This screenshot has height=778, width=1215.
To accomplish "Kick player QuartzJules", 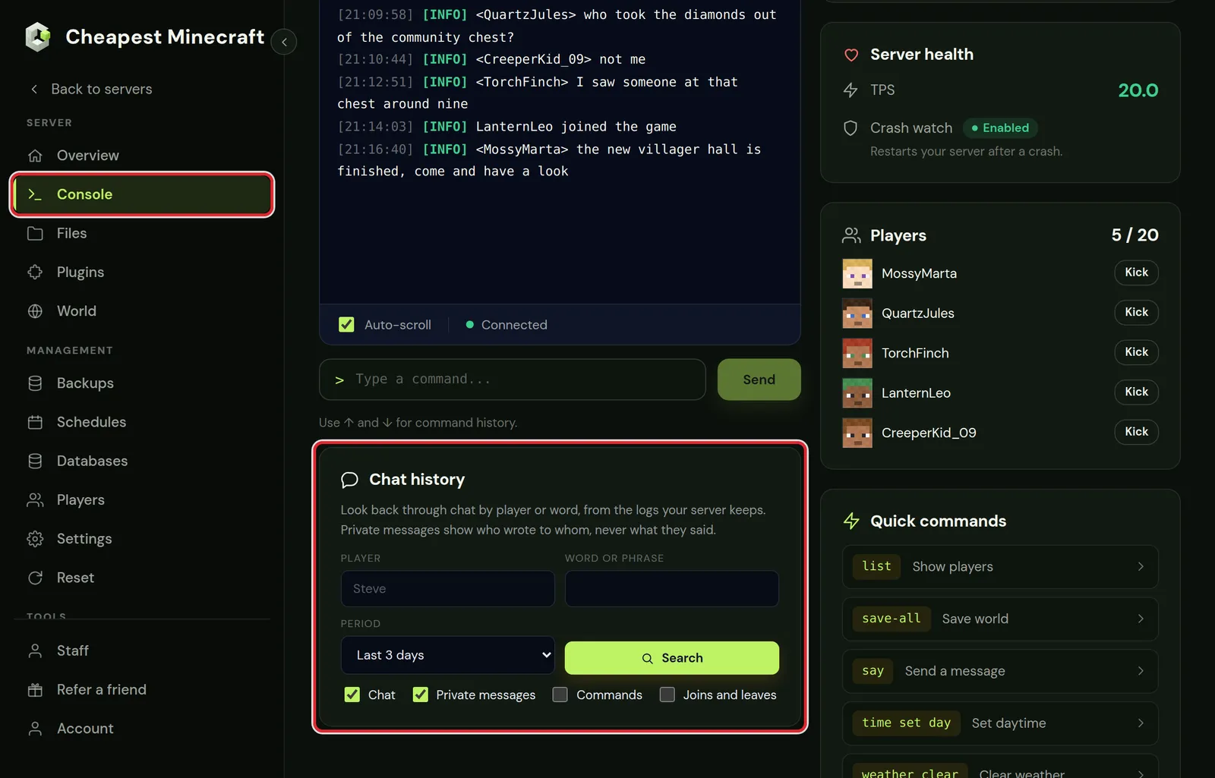I will click(1136, 312).
